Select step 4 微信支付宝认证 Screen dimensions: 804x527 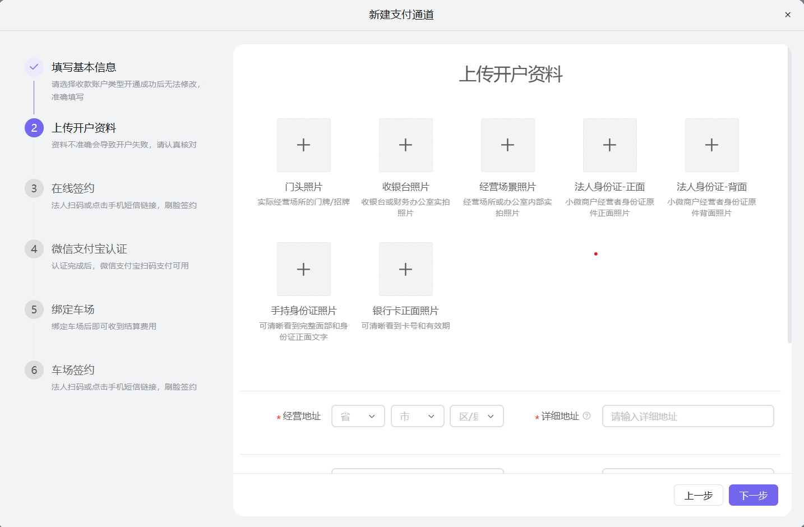34,248
